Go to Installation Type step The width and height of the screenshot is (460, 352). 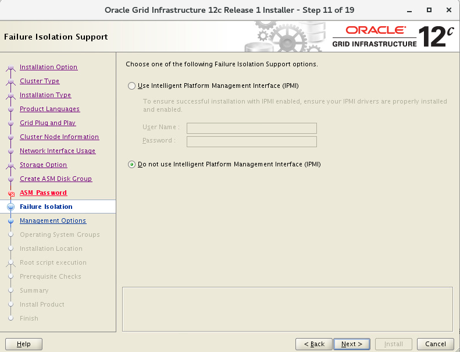(45, 95)
